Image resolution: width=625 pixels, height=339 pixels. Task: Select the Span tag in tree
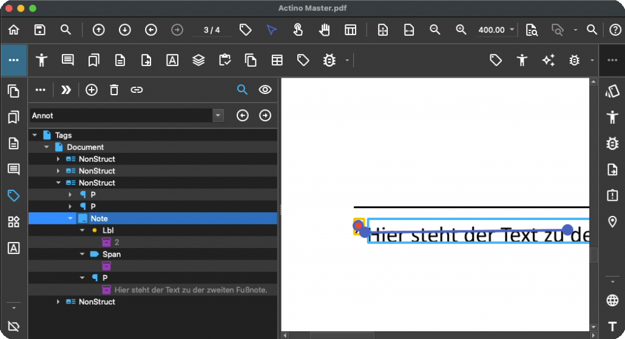tap(111, 254)
